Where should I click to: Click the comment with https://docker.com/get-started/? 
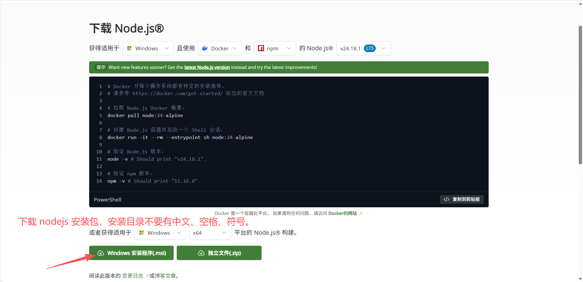(x=186, y=93)
